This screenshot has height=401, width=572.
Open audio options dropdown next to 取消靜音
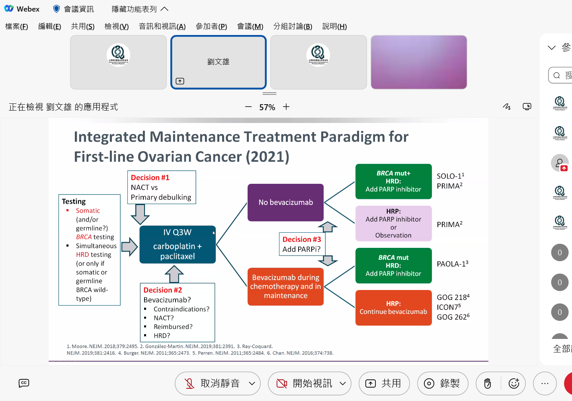coord(252,383)
